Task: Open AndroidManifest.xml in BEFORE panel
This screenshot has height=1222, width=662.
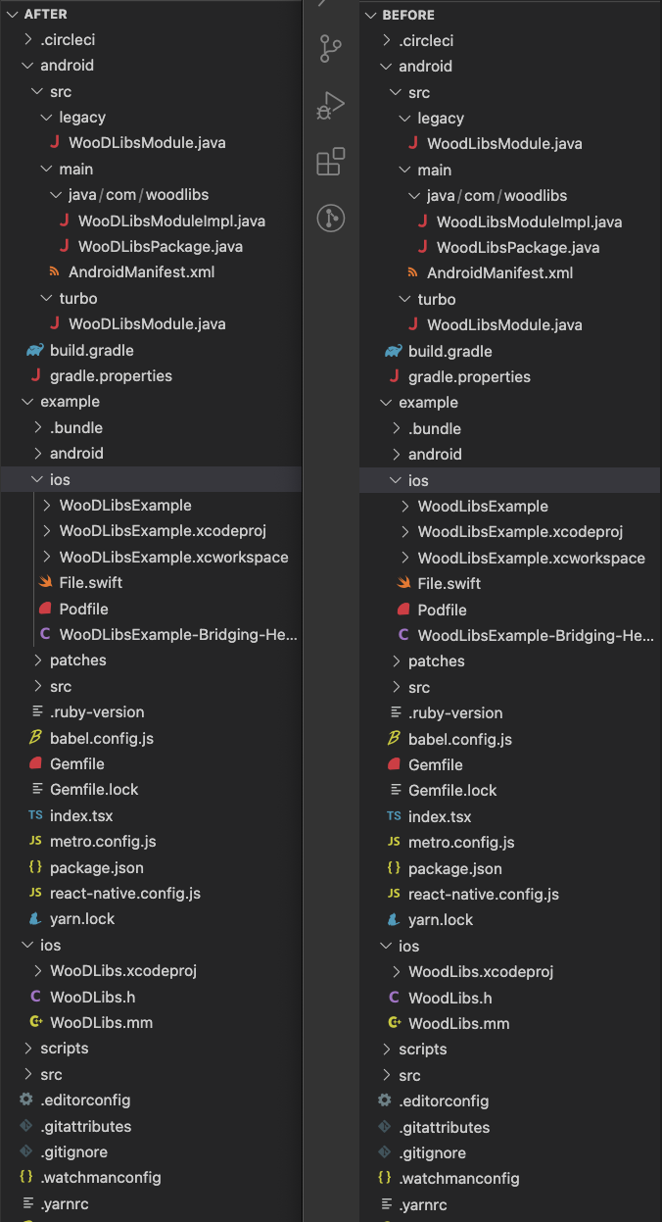Action: pyautogui.click(x=499, y=273)
